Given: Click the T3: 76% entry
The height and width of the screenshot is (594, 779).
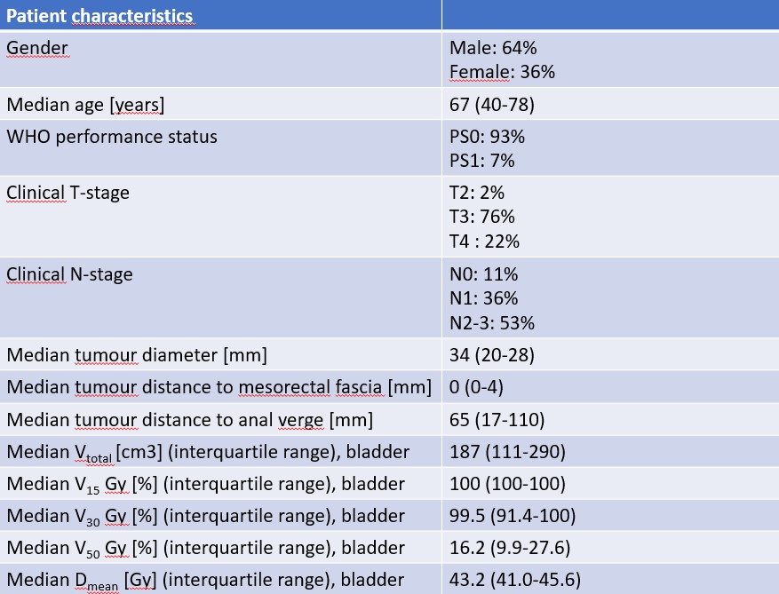Looking at the screenshot, I should click(482, 217).
